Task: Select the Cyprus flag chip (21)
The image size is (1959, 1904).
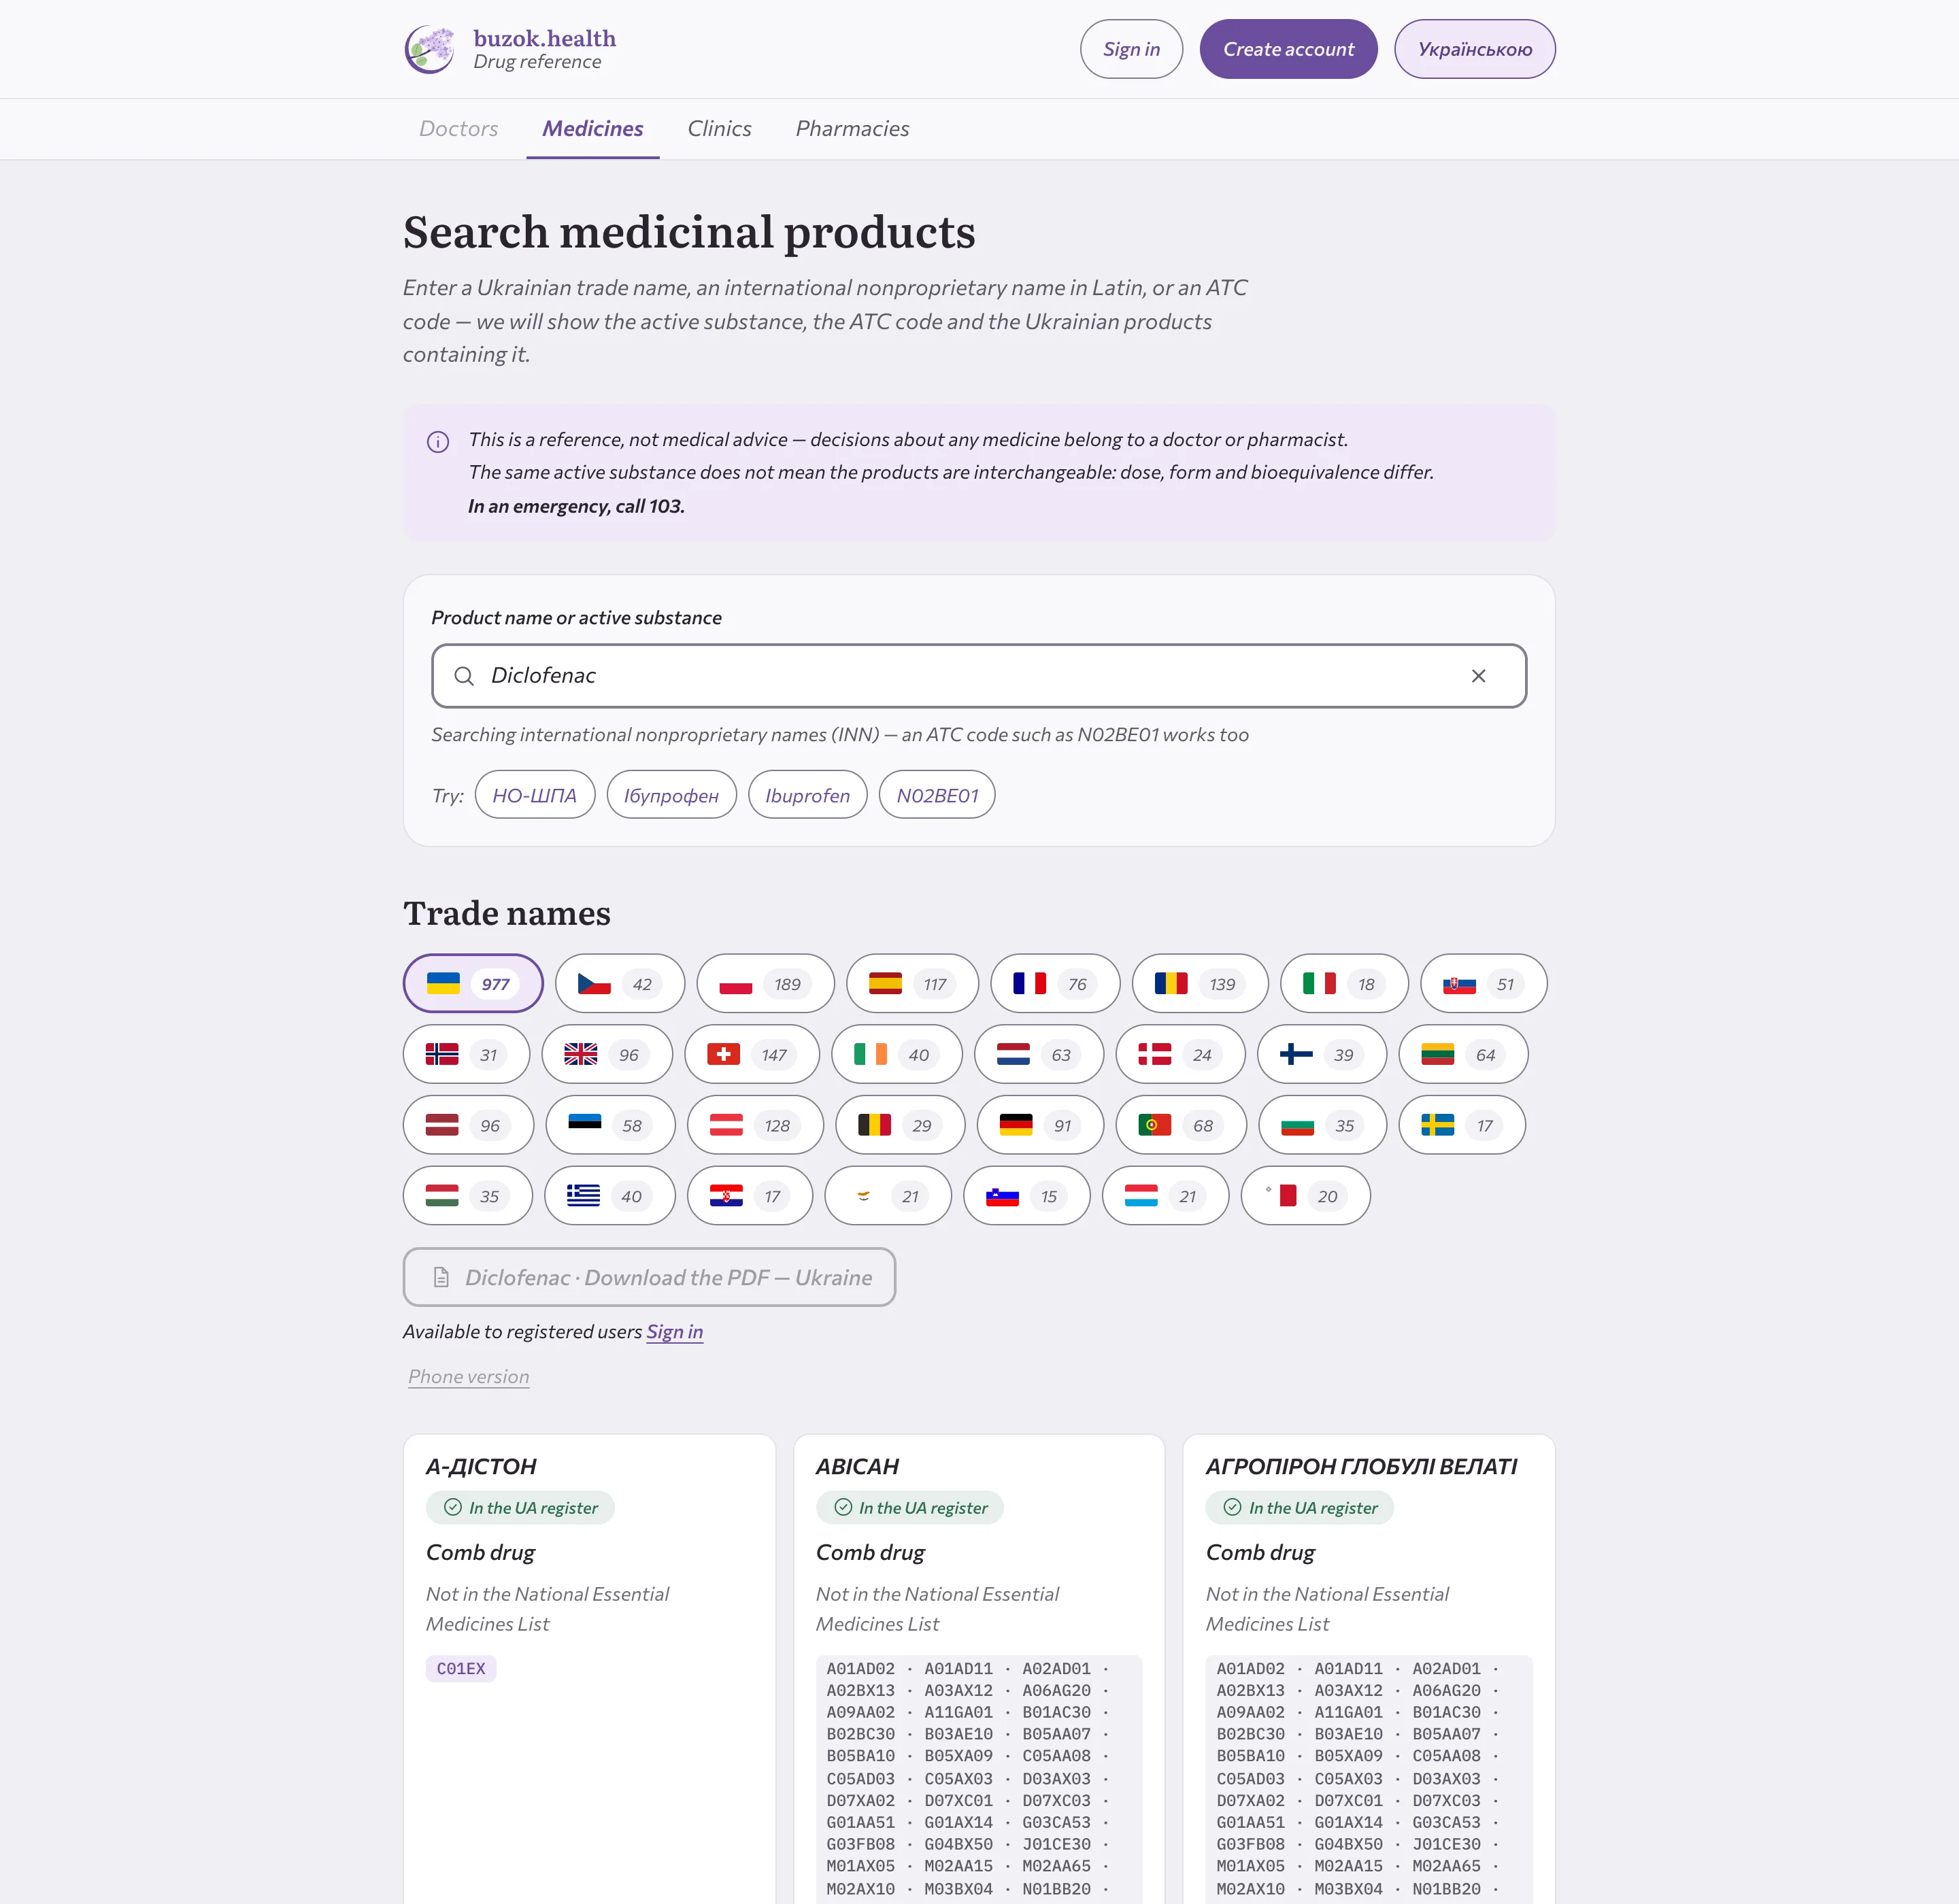Action: pos(888,1196)
